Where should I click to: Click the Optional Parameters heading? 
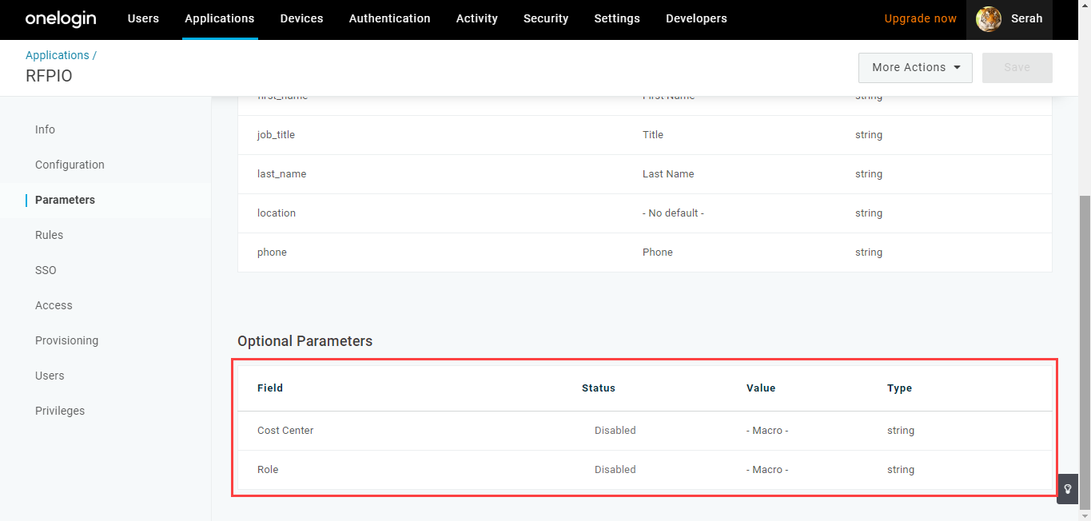click(305, 341)
